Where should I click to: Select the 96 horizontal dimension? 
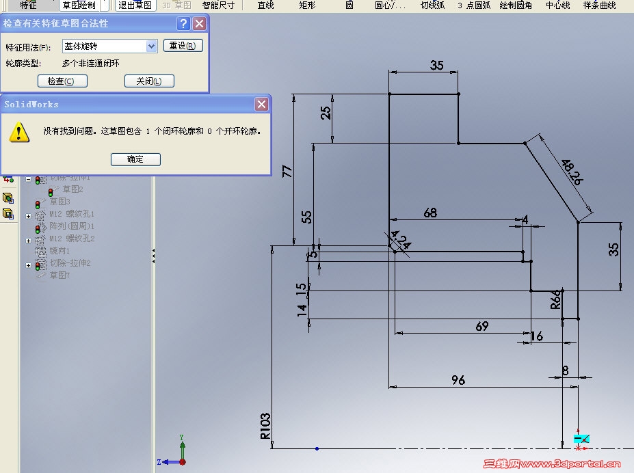[x=458, y=379]
